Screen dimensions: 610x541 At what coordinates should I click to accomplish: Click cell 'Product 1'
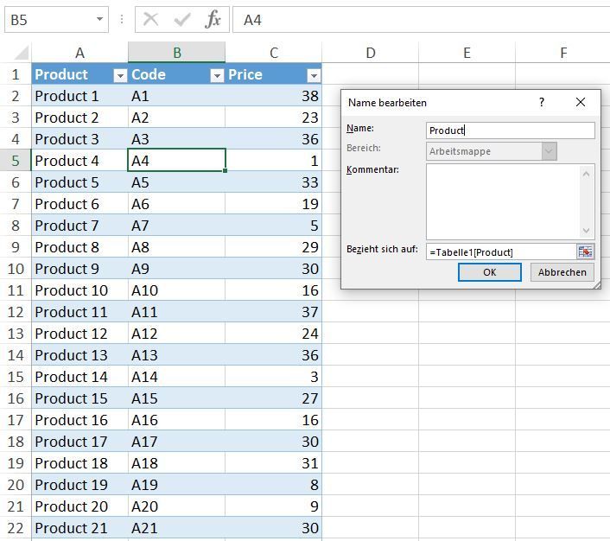[x=79, y=96]
